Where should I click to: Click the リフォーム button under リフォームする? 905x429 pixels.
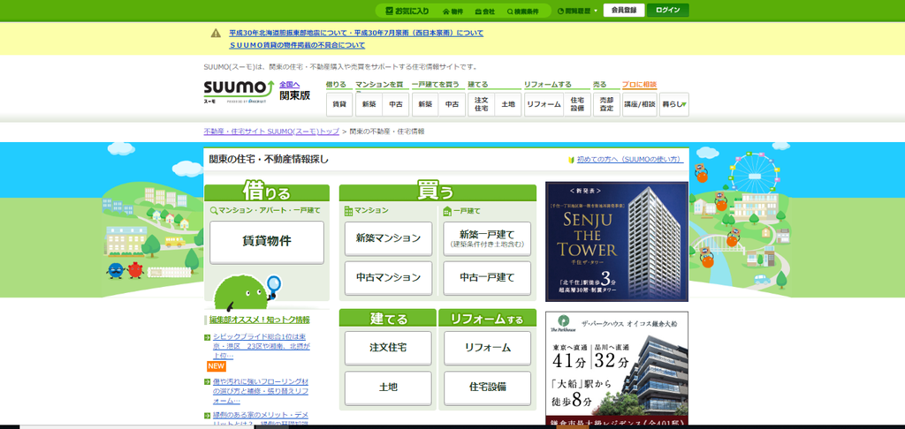click(487, 348)
